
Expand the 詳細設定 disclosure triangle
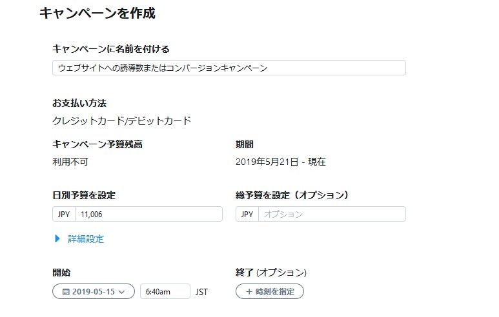click(x=57, y=239)
